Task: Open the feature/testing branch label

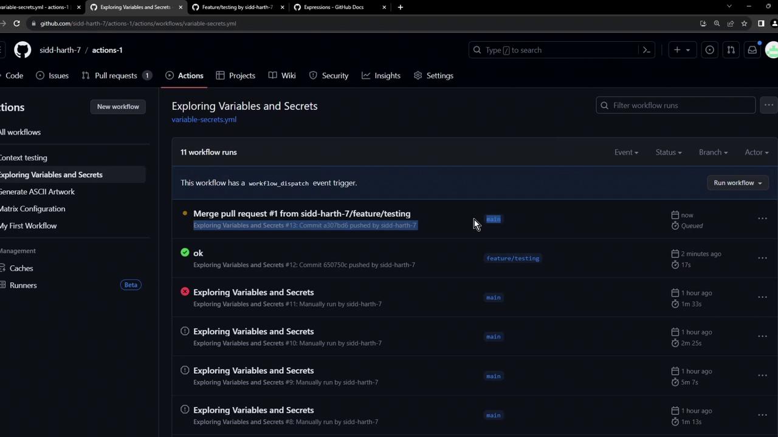Action: (x=512, y=258)
